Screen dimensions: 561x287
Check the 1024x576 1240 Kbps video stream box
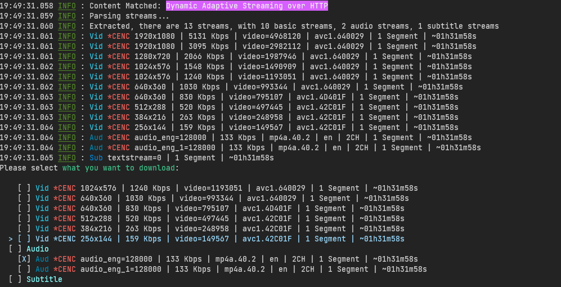point(24,189)
